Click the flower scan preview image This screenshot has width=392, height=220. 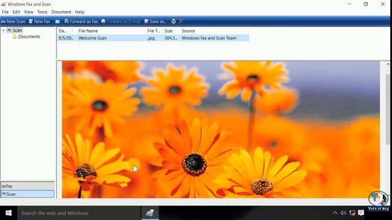[221, 130]
